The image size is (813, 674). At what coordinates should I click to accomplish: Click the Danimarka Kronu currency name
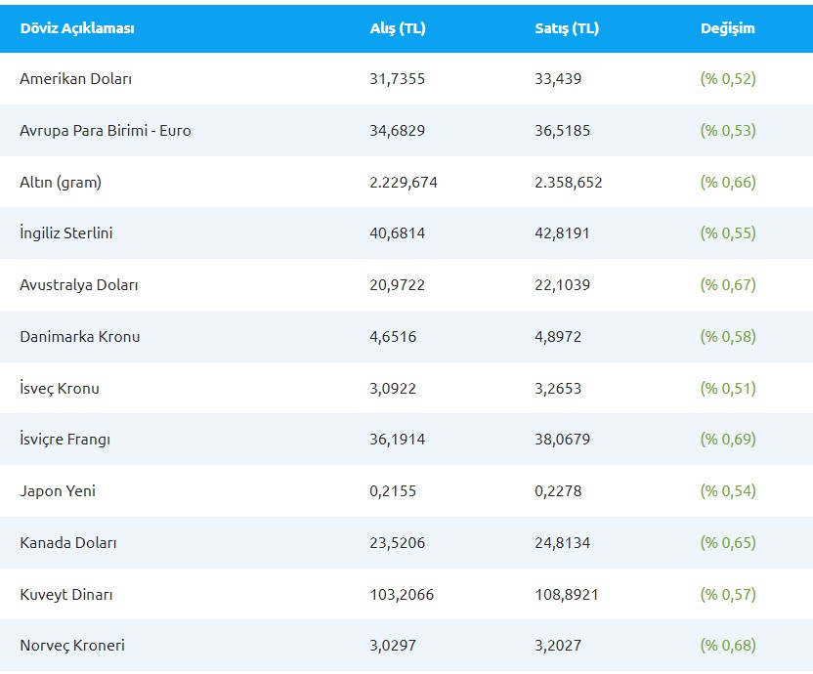tap(80, 337)
